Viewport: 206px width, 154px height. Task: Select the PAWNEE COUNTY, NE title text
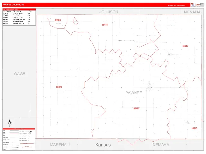[x=13, y=5]
